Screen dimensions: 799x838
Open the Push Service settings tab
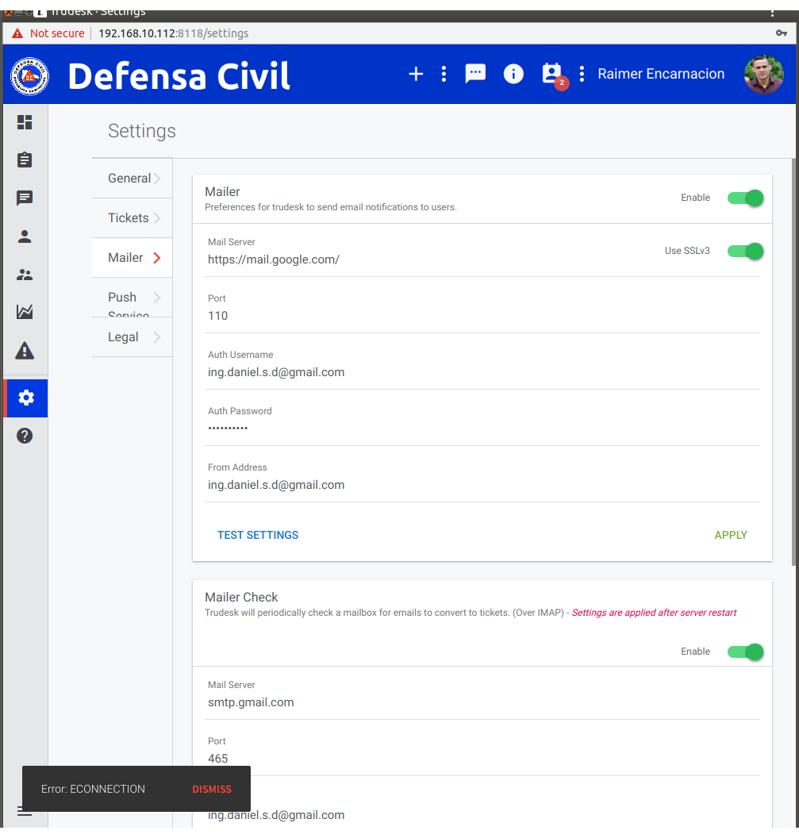click(x=132, y=298)
